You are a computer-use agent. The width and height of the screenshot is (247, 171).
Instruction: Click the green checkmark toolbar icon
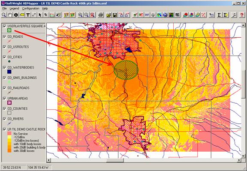pos(135,15)
